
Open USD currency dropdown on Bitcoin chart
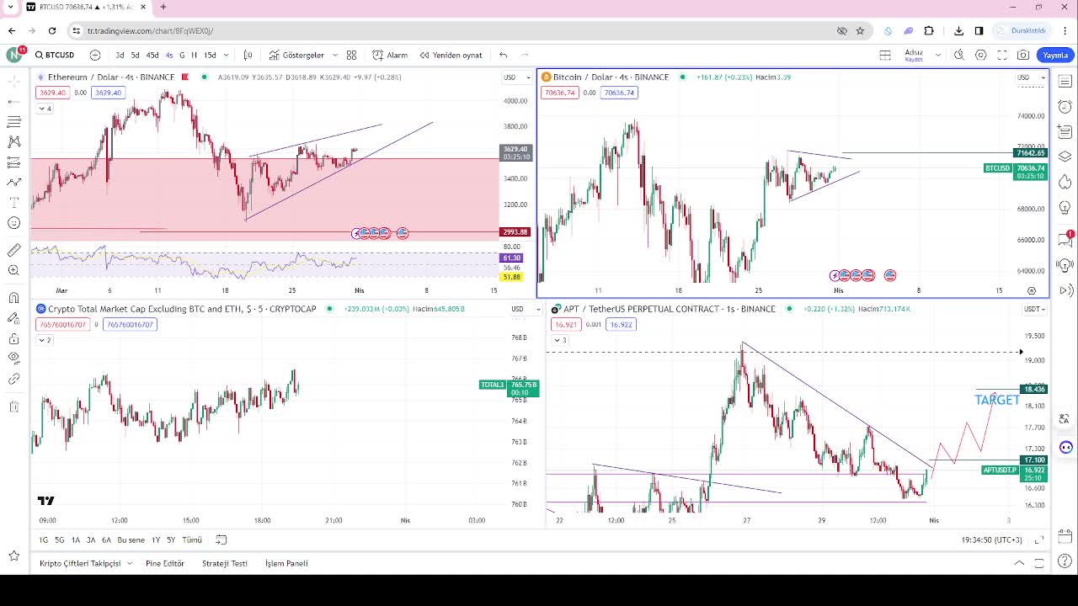tap(1031, 77)
